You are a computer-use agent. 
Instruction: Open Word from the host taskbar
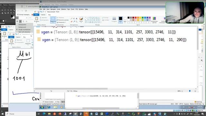pyautogui.click(x=97, y=114)
